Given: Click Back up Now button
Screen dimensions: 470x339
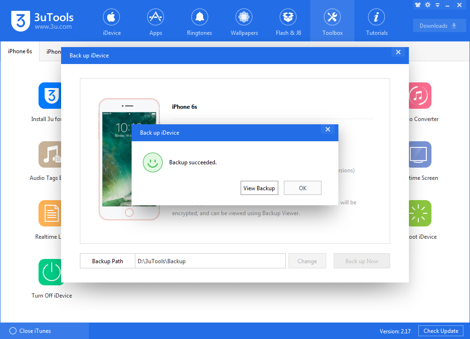Looking at the screenshot, I should [x=362, y=261].
